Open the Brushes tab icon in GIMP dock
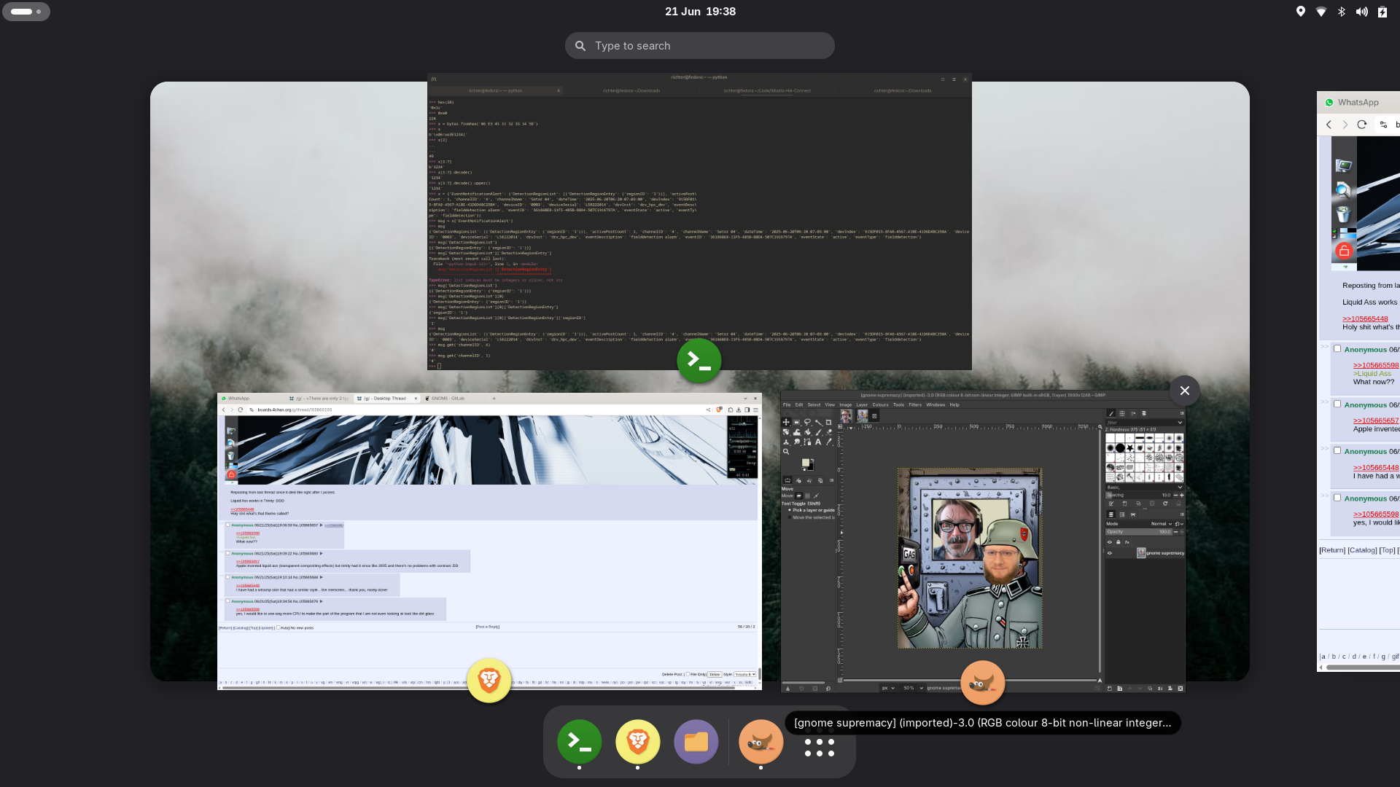This screenshot has width=1400, height=787. (x=1111, y=413)
